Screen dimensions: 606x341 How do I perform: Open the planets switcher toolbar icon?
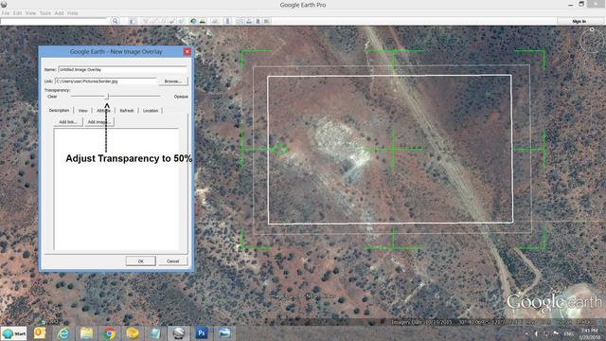[215, 21]
